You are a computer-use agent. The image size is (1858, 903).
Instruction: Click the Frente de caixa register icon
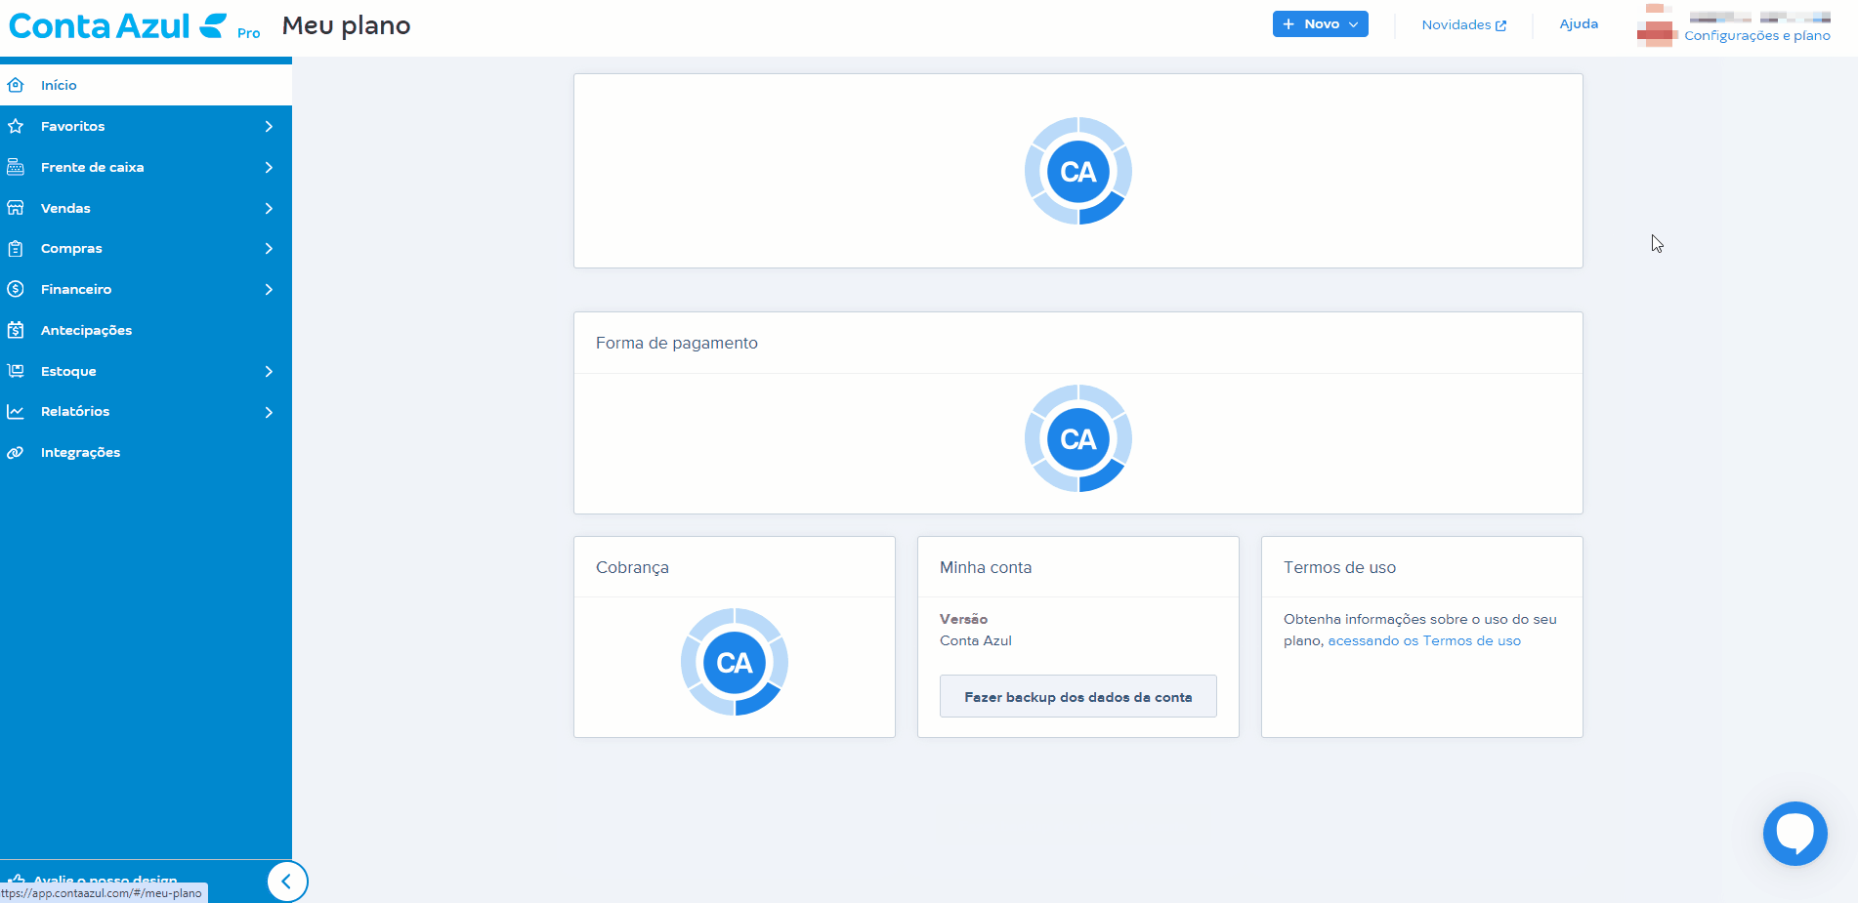point(16,167)
